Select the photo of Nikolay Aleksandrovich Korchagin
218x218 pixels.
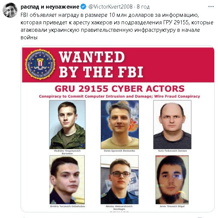[119, 179]
